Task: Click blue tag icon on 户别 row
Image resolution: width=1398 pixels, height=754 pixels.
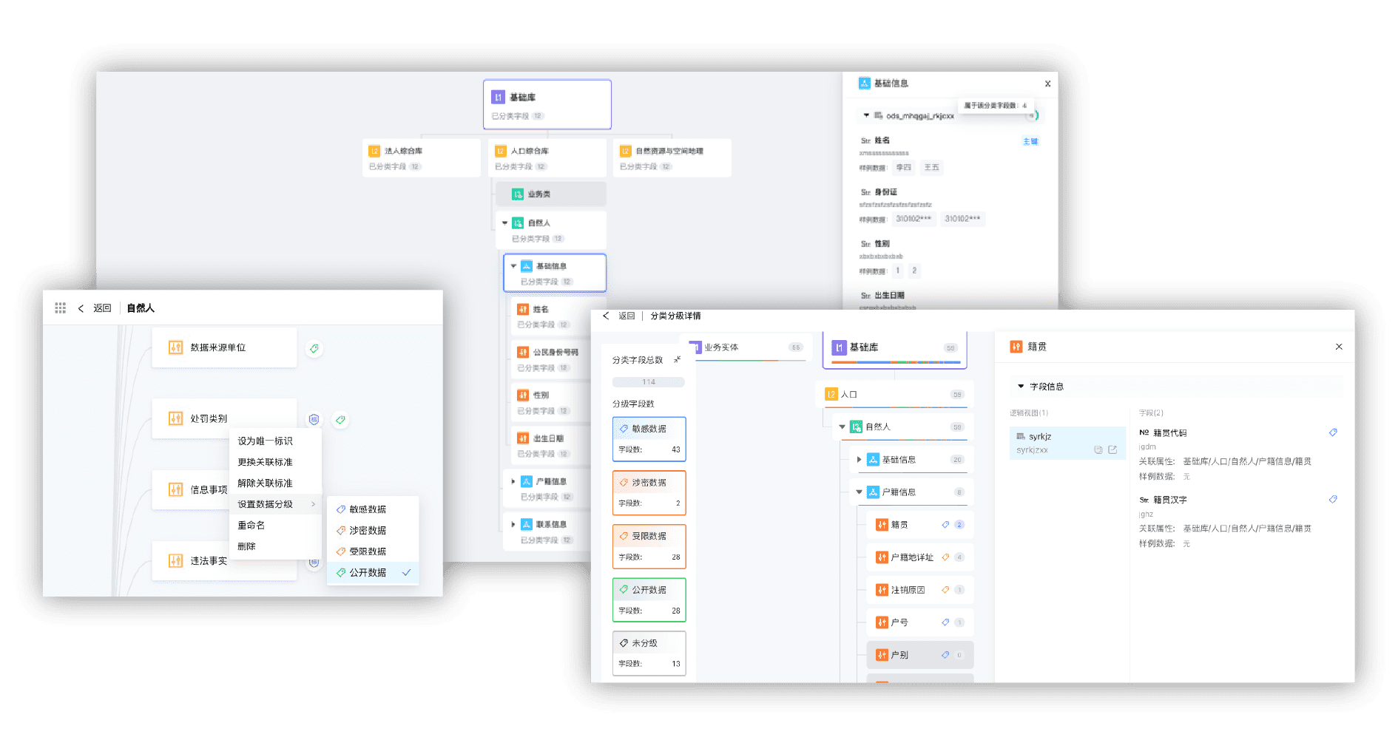Action: point(945,655)
